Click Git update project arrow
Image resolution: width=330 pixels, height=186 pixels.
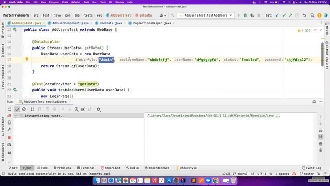[x=277, y=16]
